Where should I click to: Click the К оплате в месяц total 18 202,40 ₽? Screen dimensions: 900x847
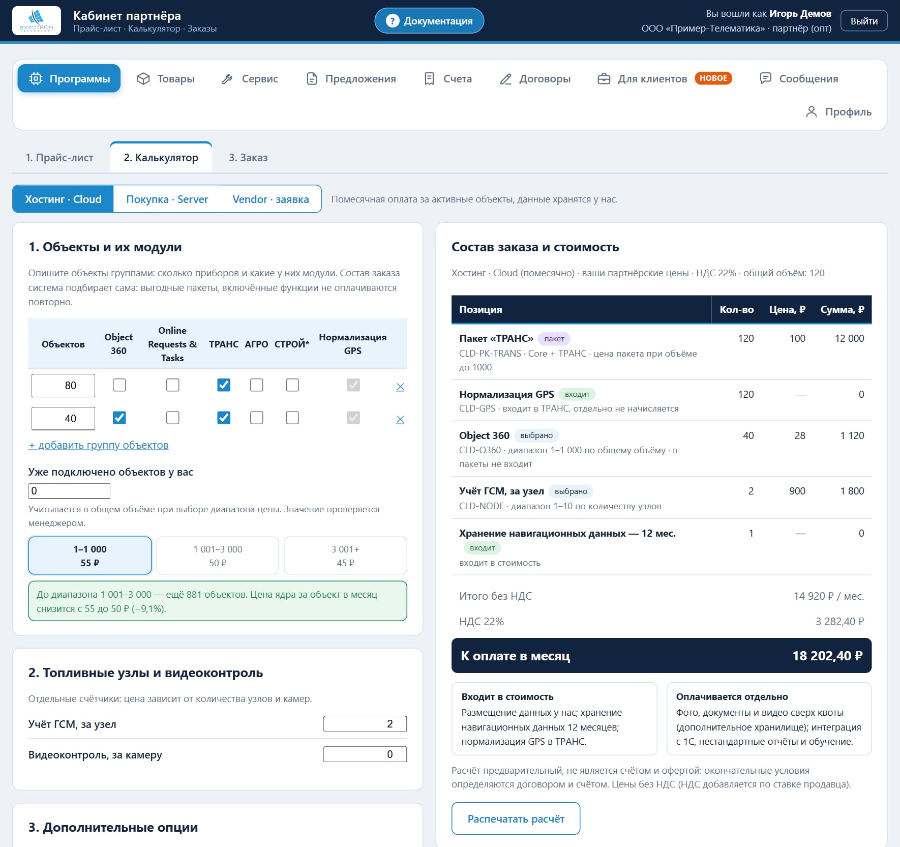827,656
